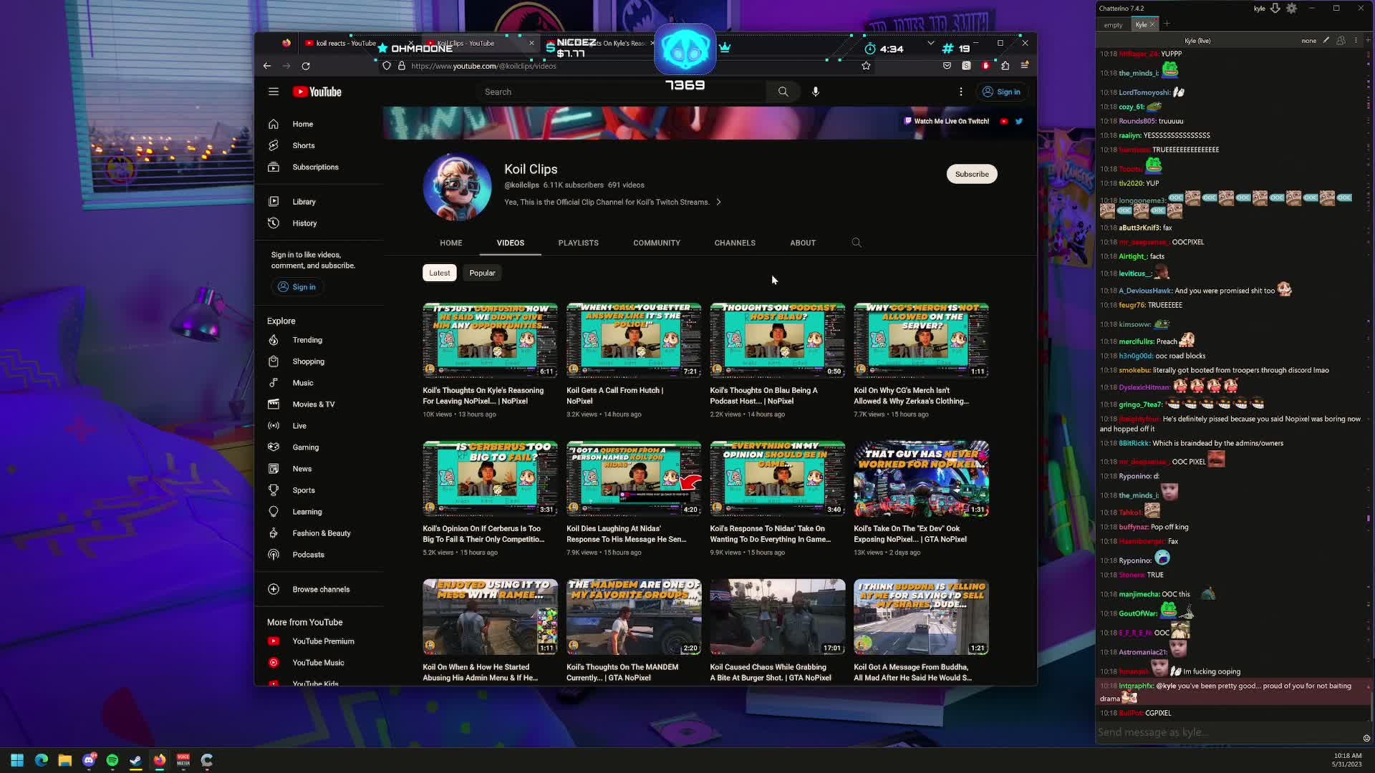Screen dimensions: 1375x773
Task: Select the Popular filter chip
Action: [482, 273]
